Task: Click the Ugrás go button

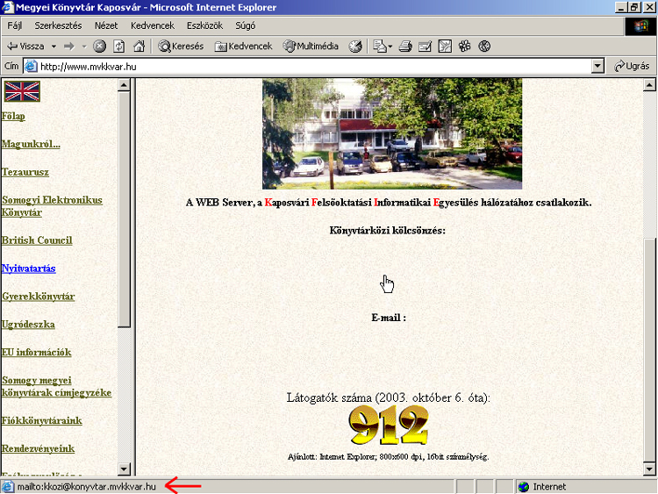Action: (632, 67)
